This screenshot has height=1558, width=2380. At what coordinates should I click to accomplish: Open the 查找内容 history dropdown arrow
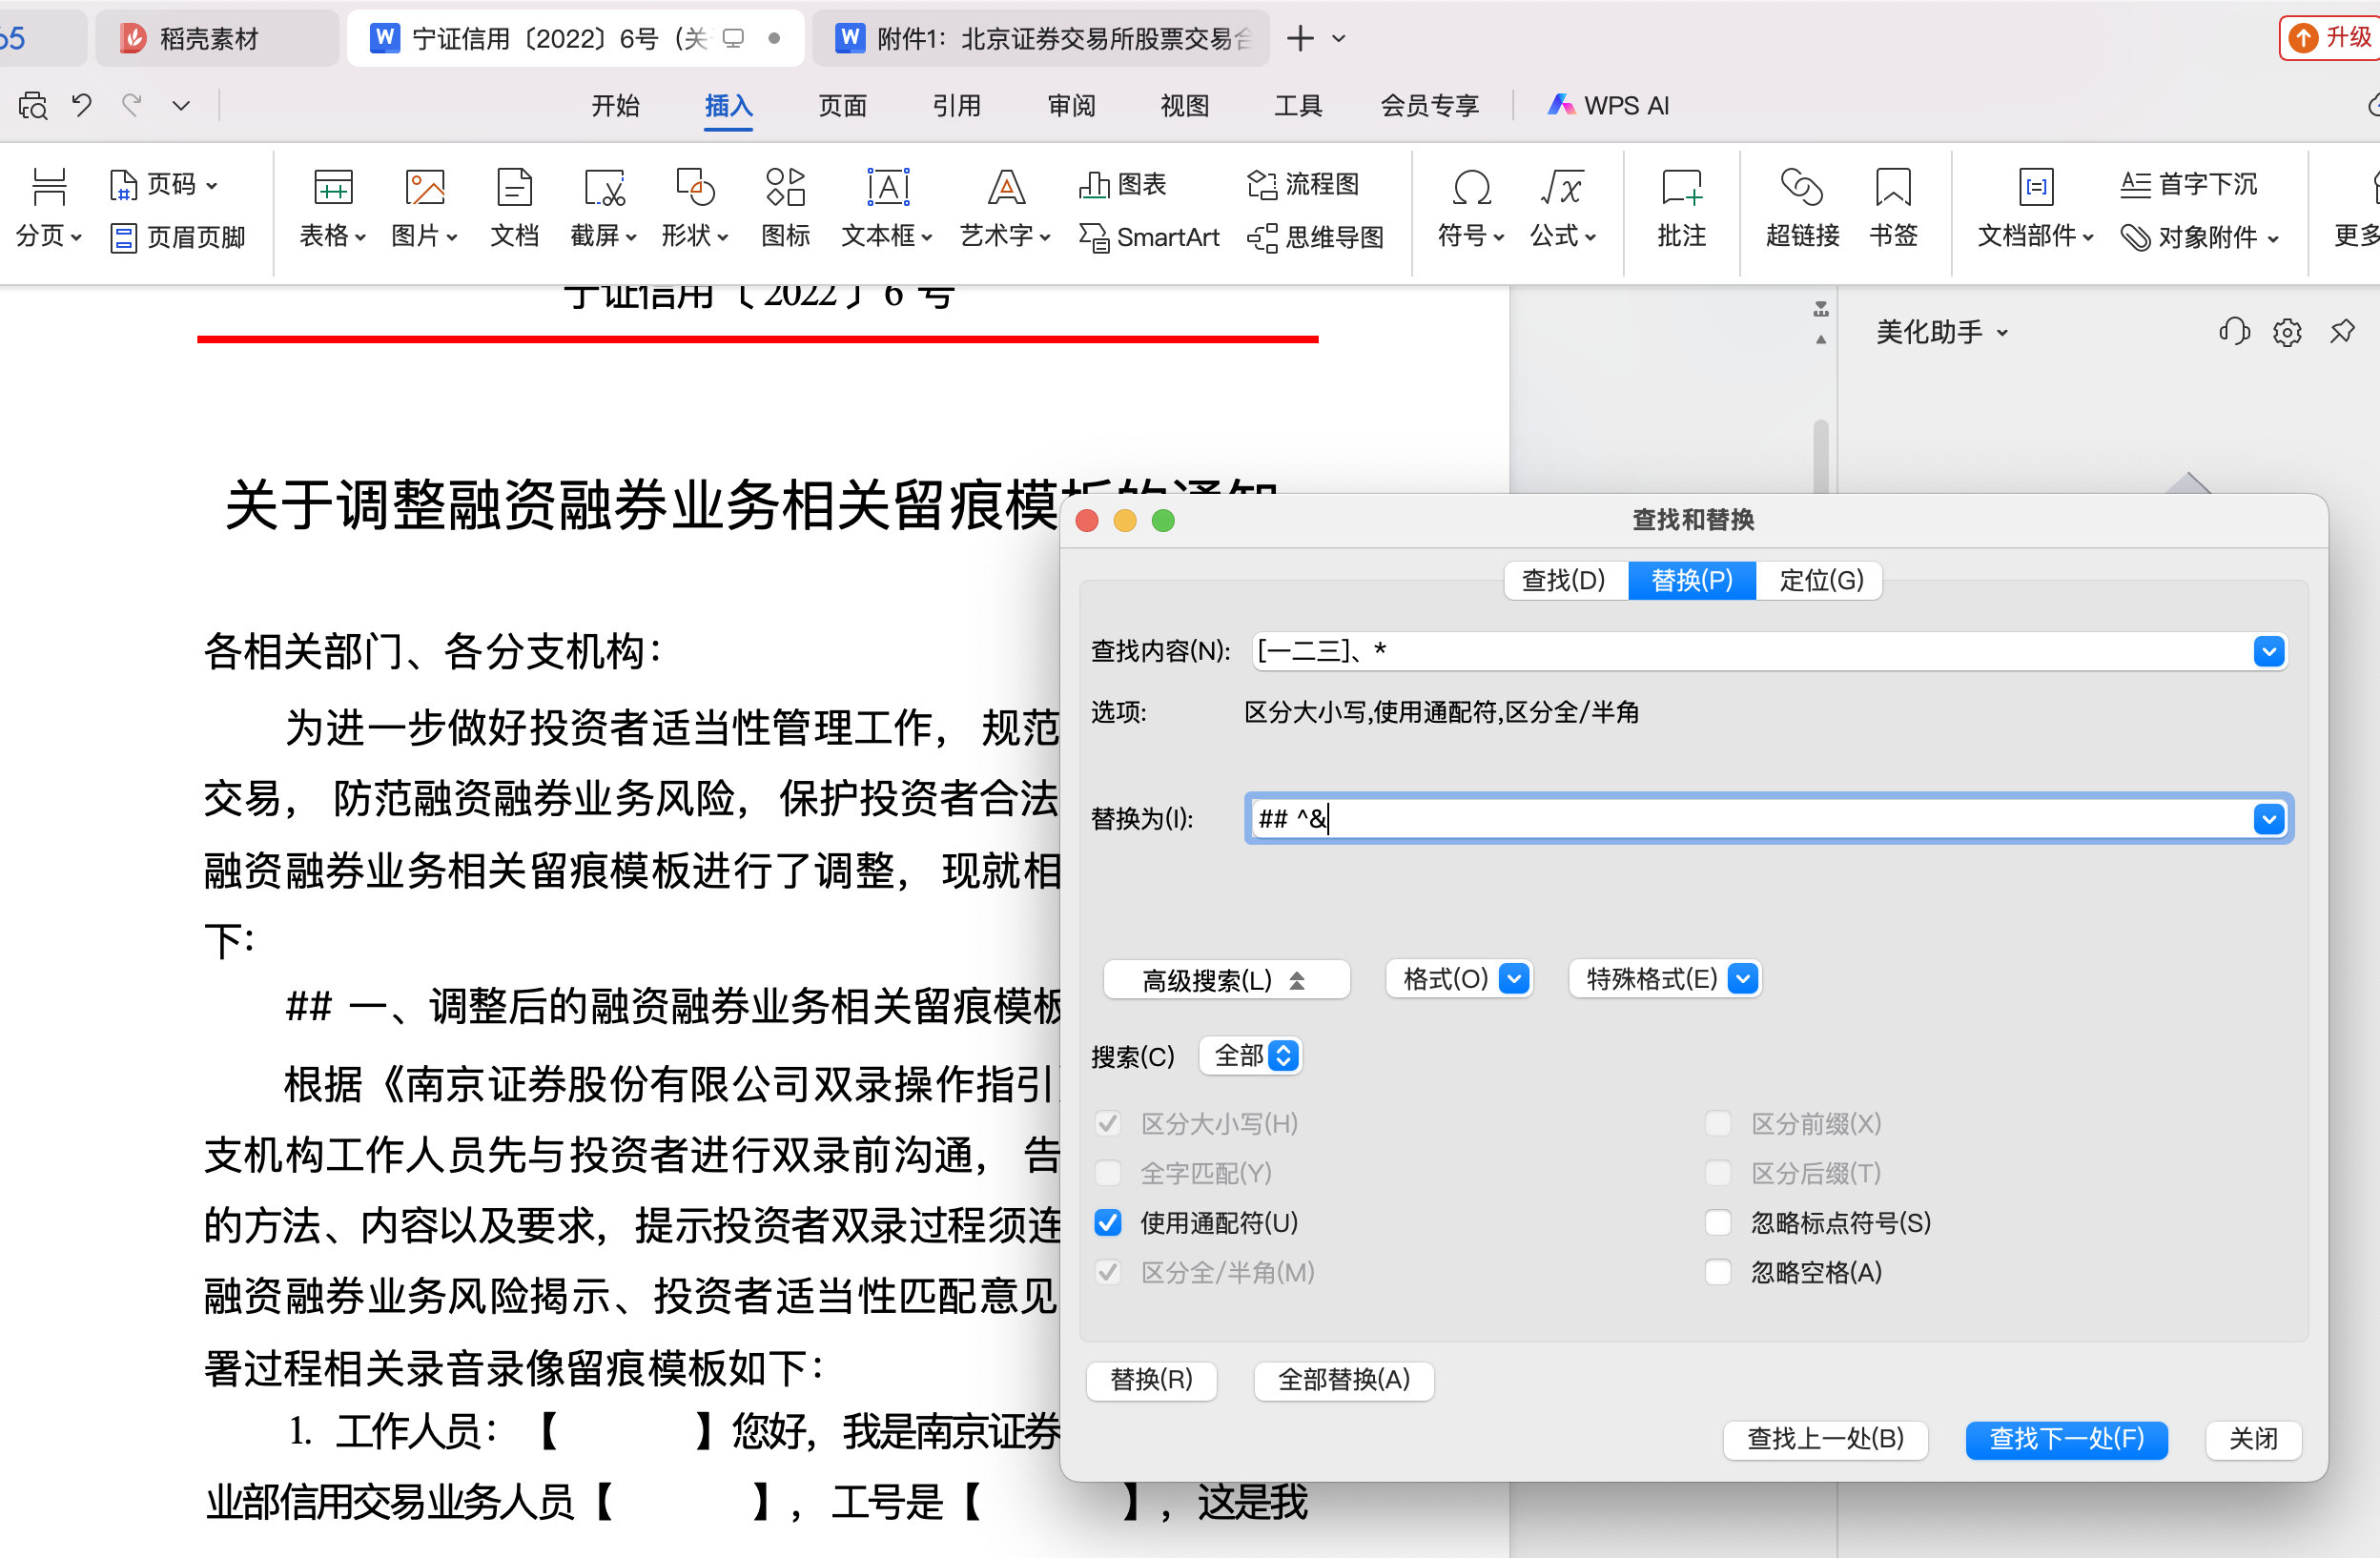2268,651
